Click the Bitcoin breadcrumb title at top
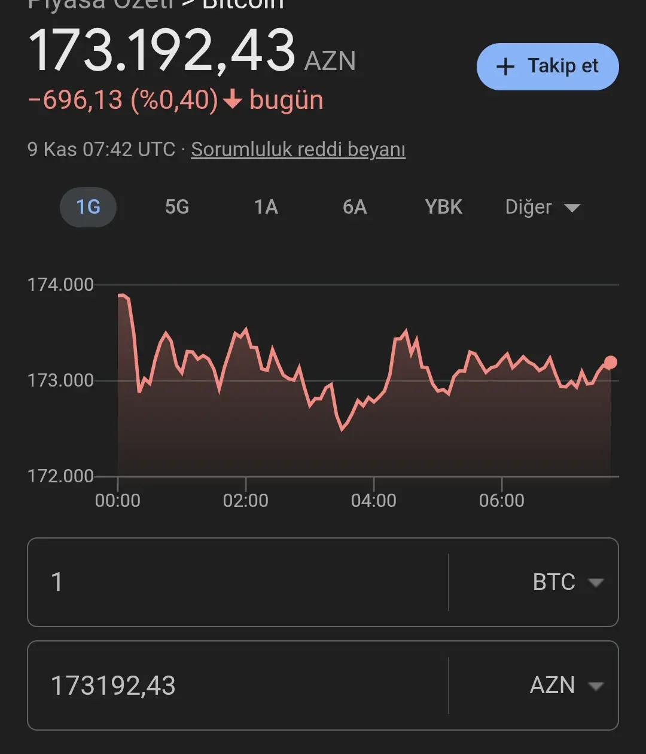 click(x=243, y=5)
